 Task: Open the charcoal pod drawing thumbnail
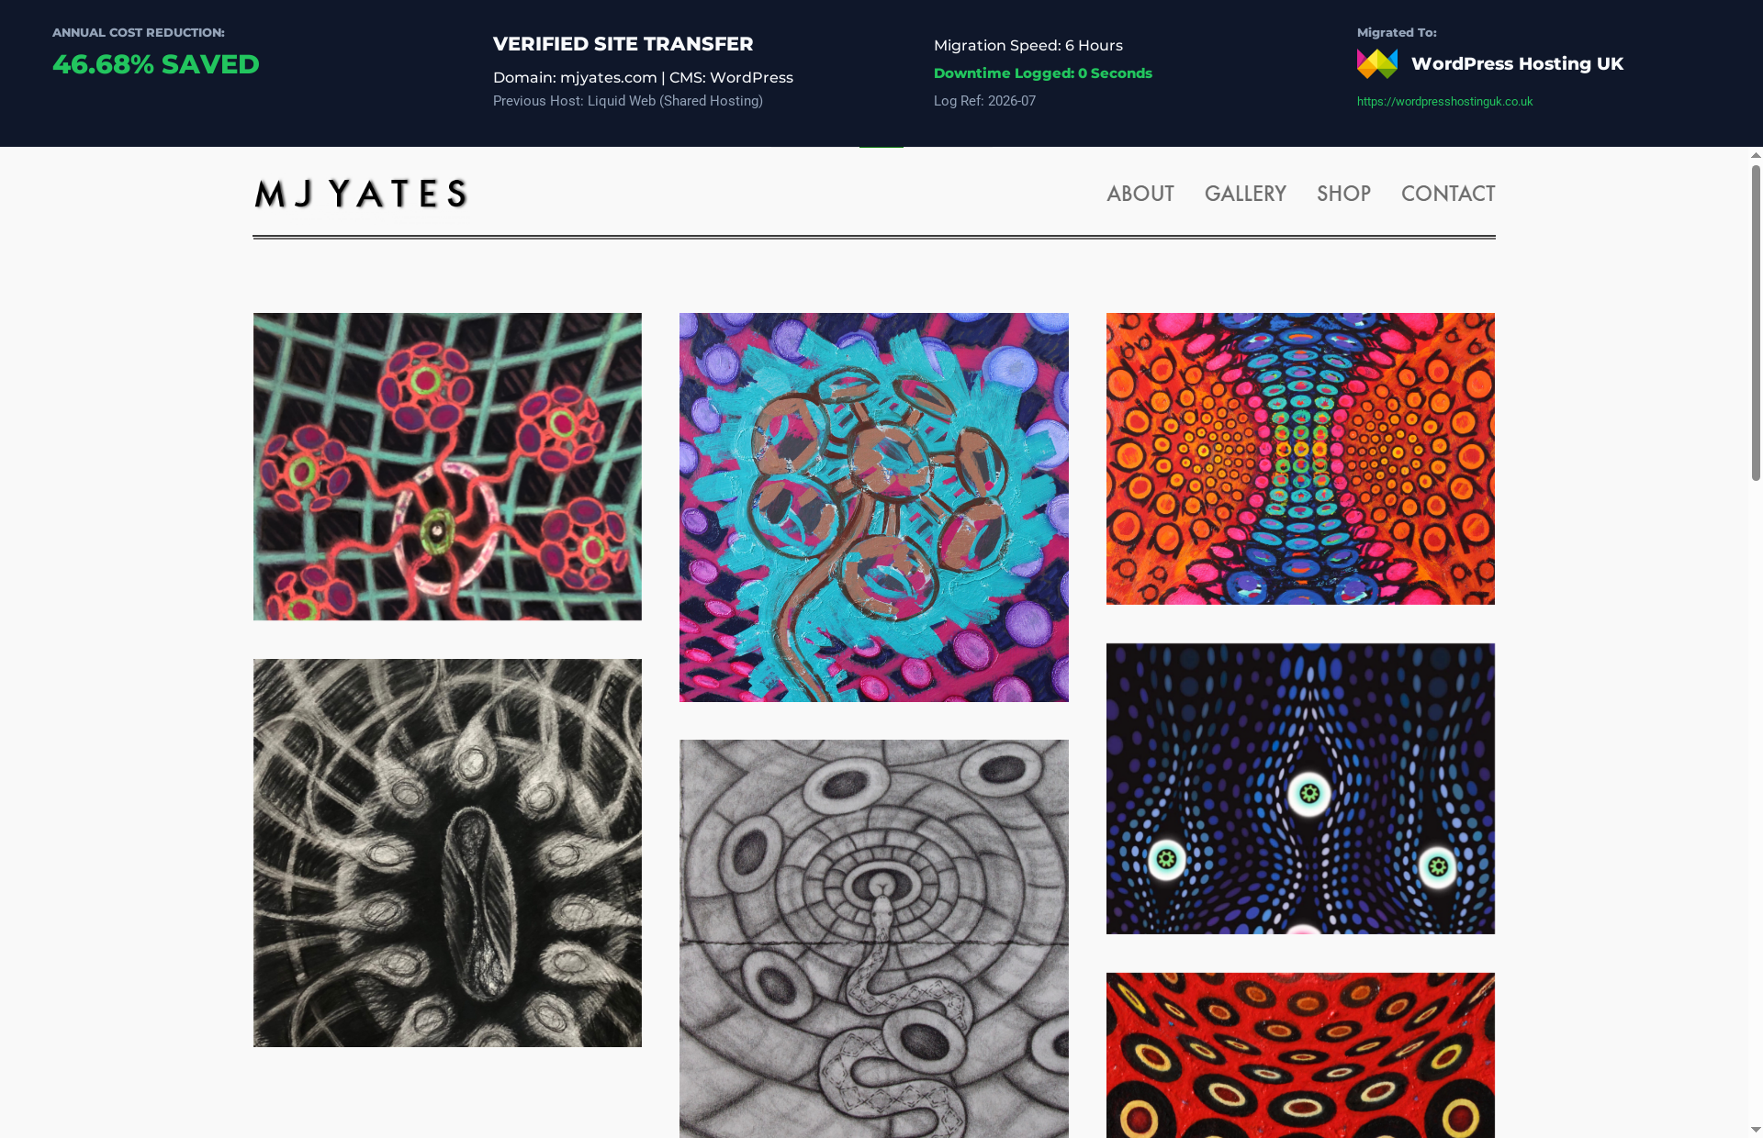pyautogui.click(x=447, y=853)
